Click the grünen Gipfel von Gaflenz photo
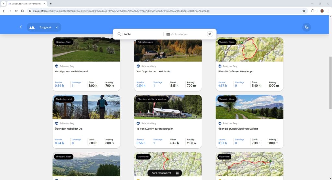Screen dimensions: 332x180 pyautogui.click(x=249, y=107)
